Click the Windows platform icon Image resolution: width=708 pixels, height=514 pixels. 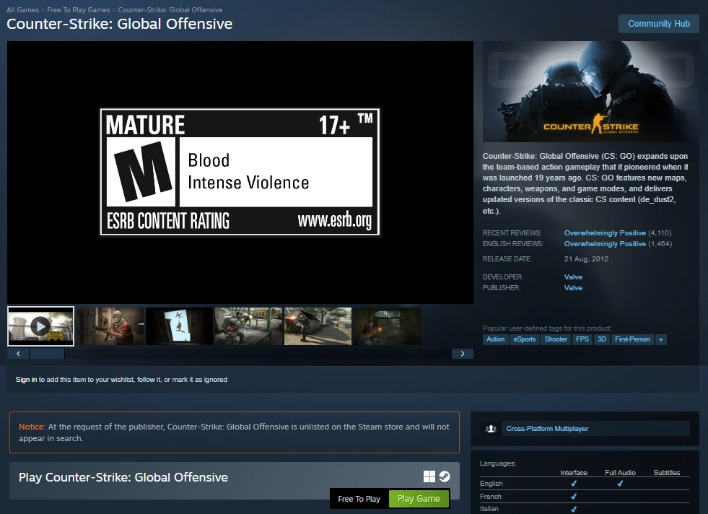click(429, 476)
